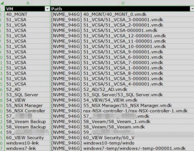
Task: Select column U header
Action: (122, 3)
